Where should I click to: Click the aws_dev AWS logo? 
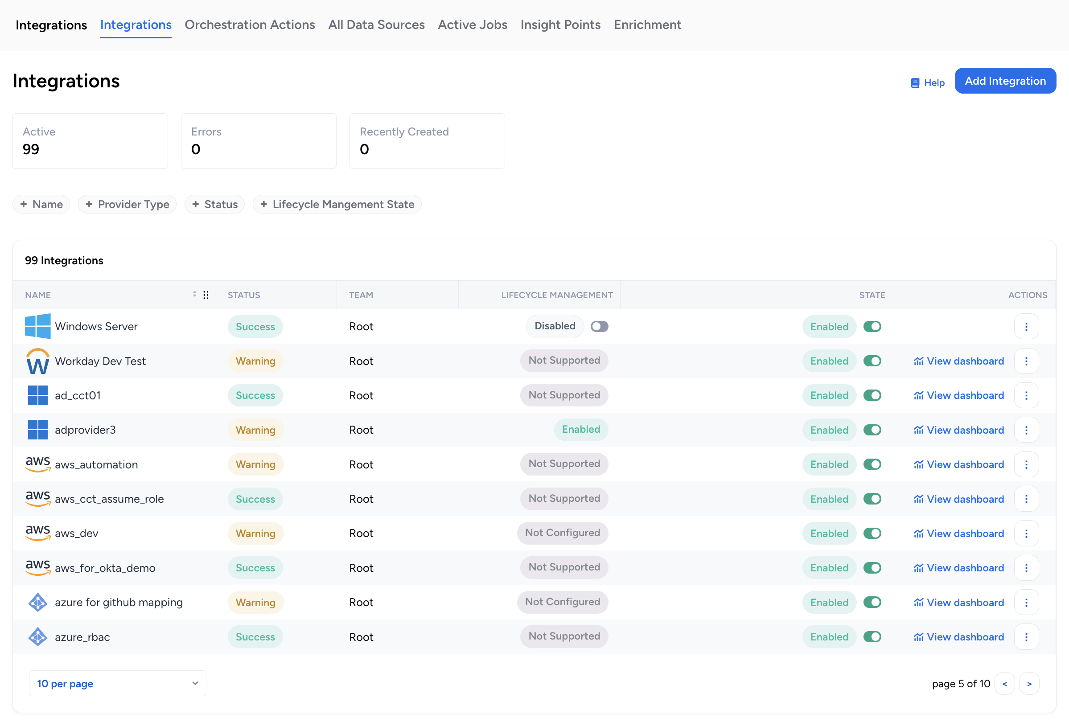[x=38, y=533]
